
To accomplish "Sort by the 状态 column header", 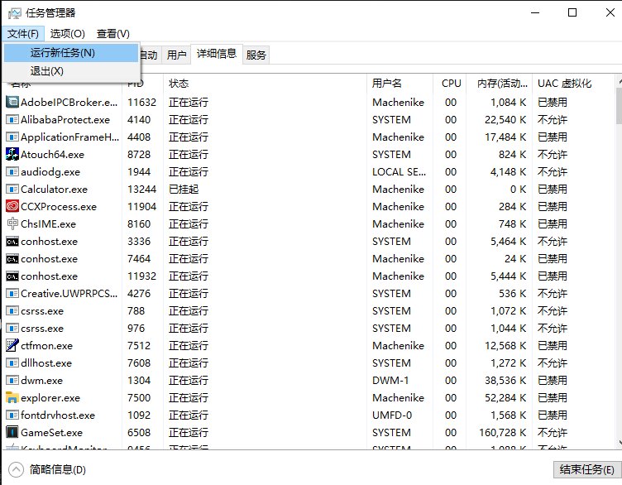I will coord(265,84).
